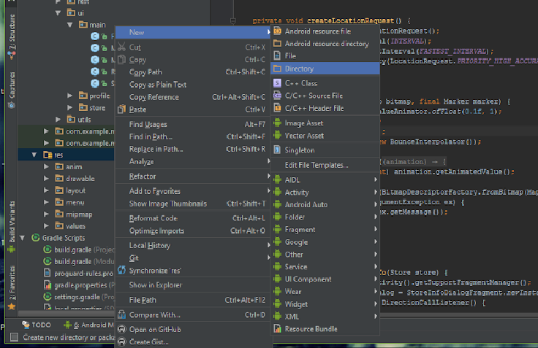This screenshot has width=538, height=348.
Task: Open the Captures side panel
Action: [12, 90]
